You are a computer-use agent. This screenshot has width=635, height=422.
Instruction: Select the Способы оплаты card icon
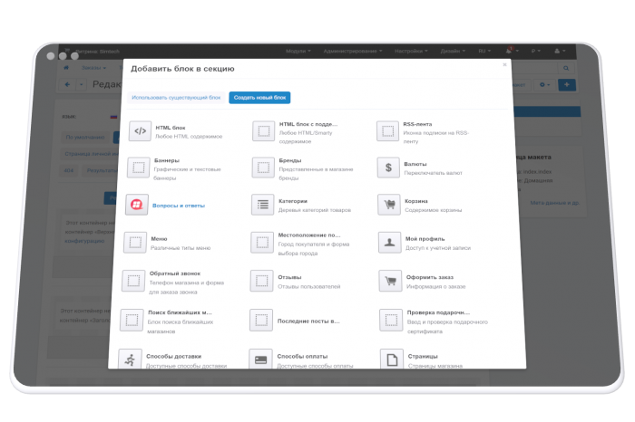pos(261,359)
